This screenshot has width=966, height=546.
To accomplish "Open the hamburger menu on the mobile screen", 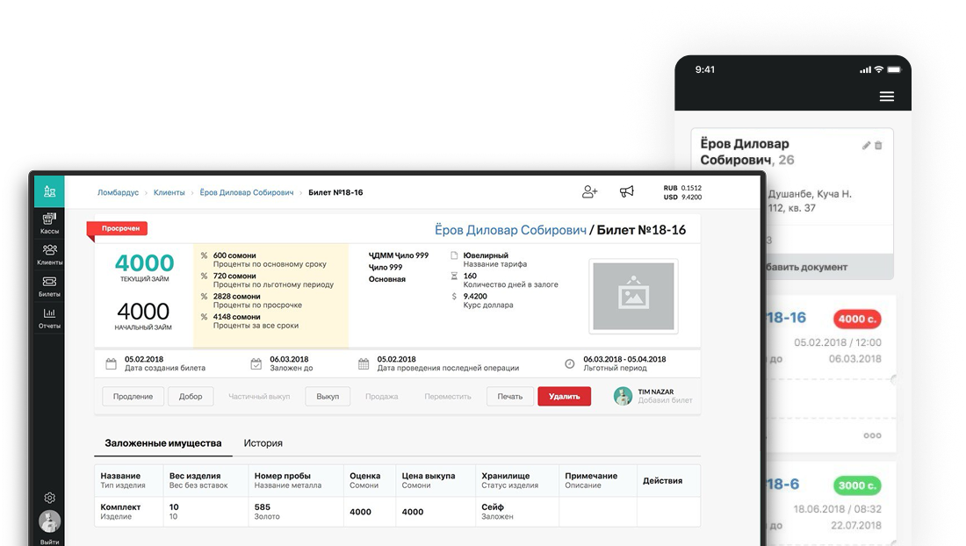I will 887,97.
